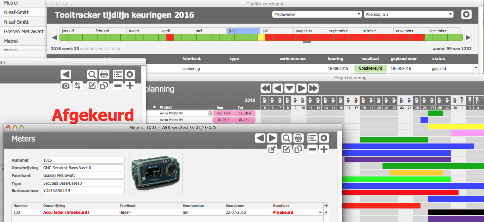Click the yellow week block in timeline
The width and height of the screenshot is (484, 222).
261,38
